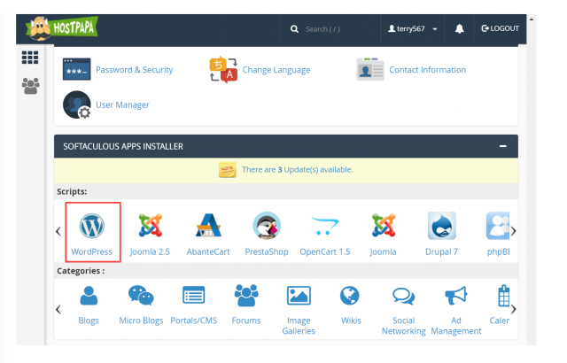Image resolution: width=567 pixels, height=363 pixels.
Task: Open Password & Security link
Action: click(x=134, y=70)
